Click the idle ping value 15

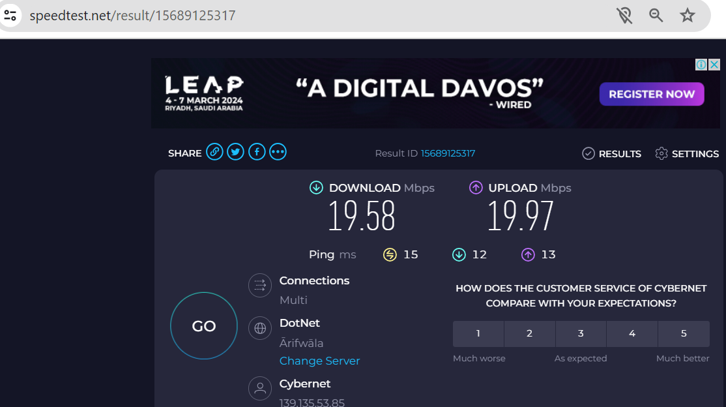point(411,254)
